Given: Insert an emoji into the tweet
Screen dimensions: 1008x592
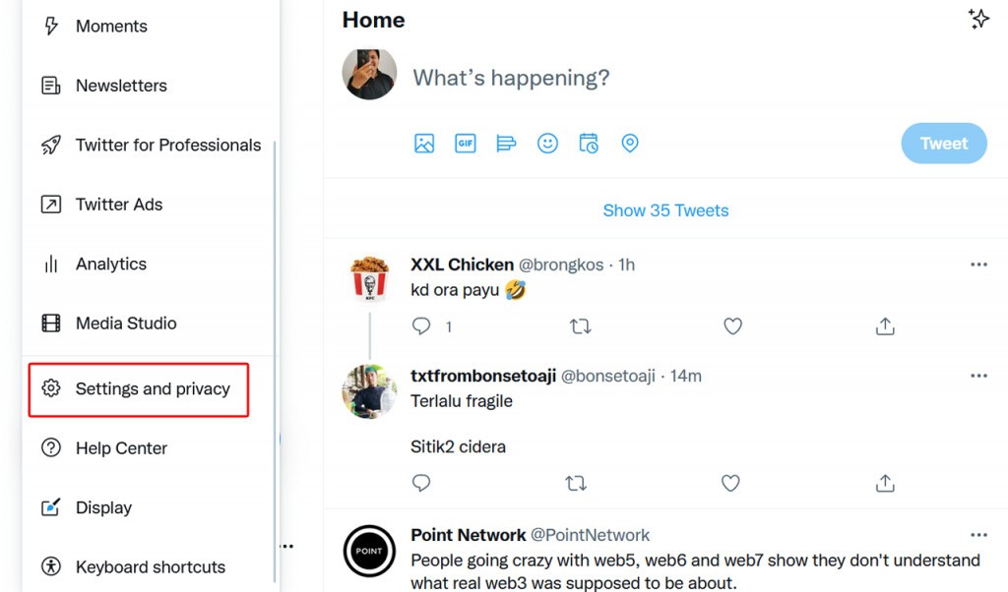Looking at the screenshot, I should tap(547, 143).
